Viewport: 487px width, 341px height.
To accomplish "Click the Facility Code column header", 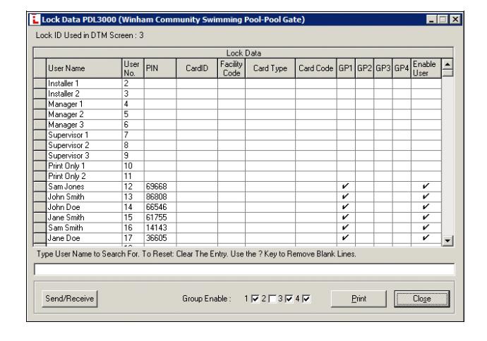I will 232,68.
